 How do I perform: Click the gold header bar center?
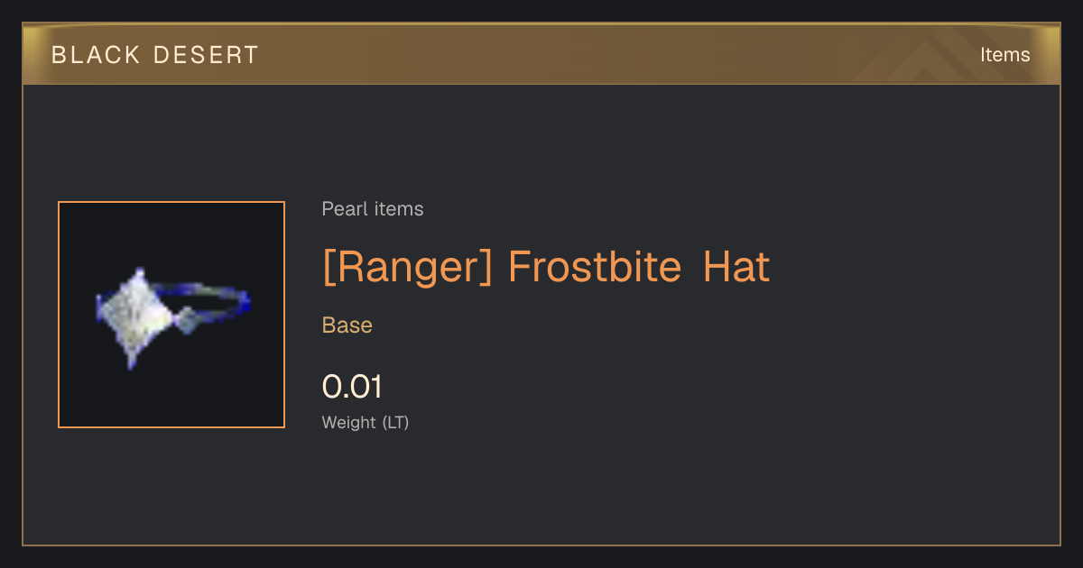[x=541, y=54]
